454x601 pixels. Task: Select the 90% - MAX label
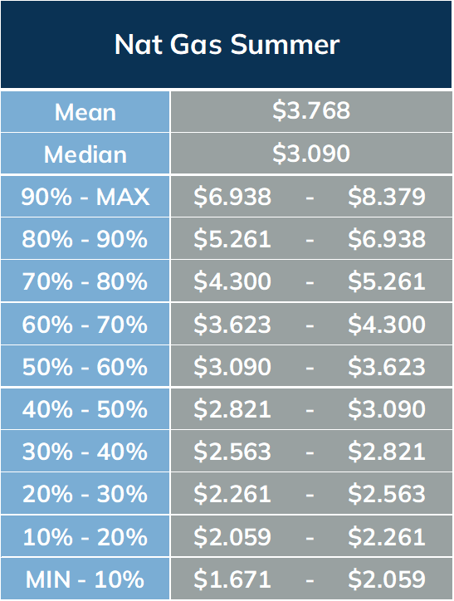85,197
